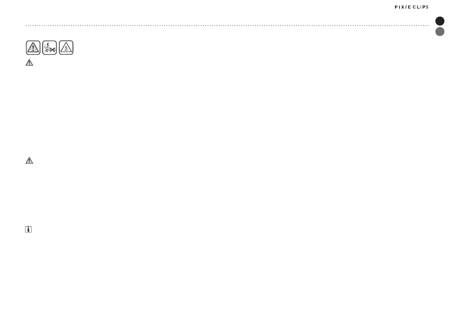Click the boxed hot surface warning icon
The width and height of the screenshot is (449, 315).
pos(66,47)
